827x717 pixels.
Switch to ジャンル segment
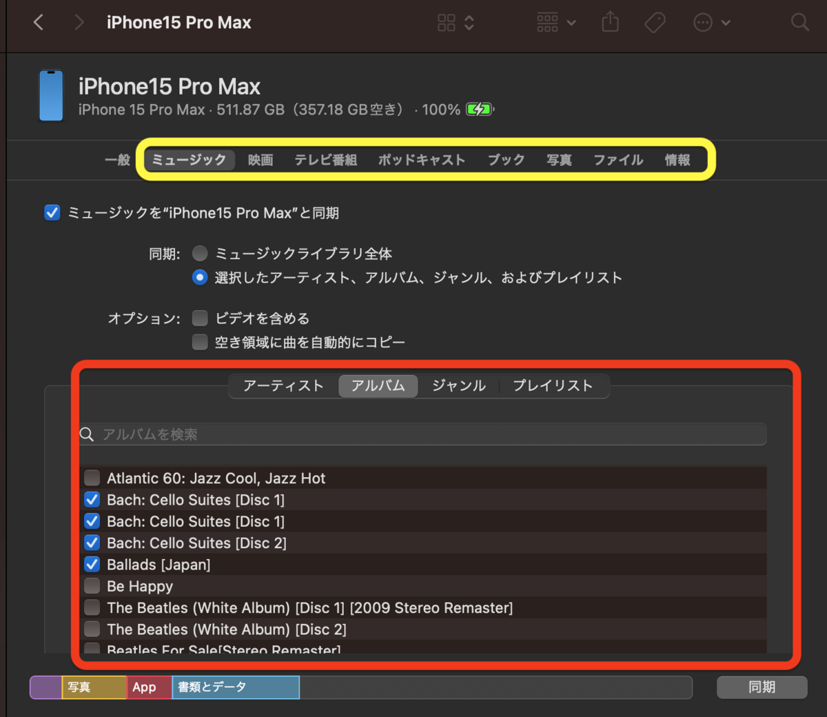(459, 386)
